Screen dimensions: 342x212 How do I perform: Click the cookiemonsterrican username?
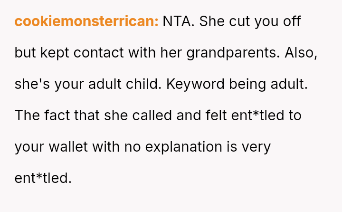point(86,21)
